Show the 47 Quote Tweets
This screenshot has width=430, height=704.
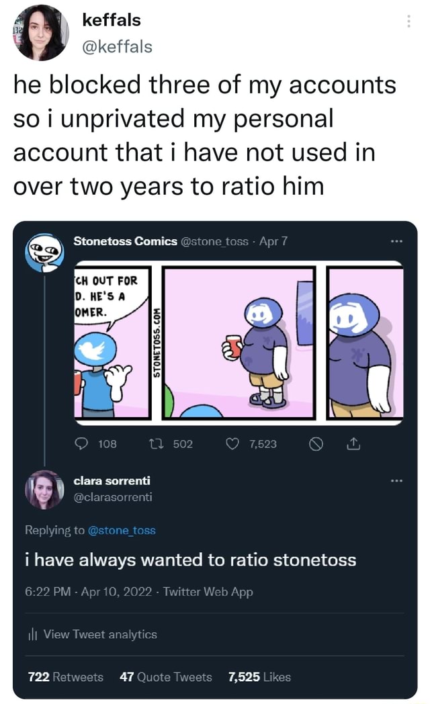[x=165, y=676]
